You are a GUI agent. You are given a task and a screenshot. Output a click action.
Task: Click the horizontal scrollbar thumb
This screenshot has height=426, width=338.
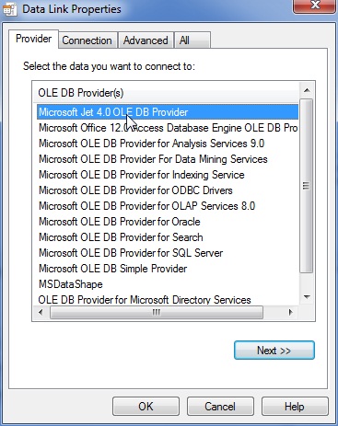click(x=157, y=313)
